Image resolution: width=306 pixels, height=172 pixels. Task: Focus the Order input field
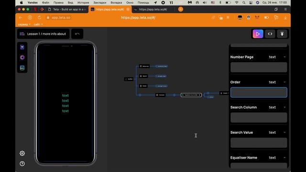[x=259, y=92]
